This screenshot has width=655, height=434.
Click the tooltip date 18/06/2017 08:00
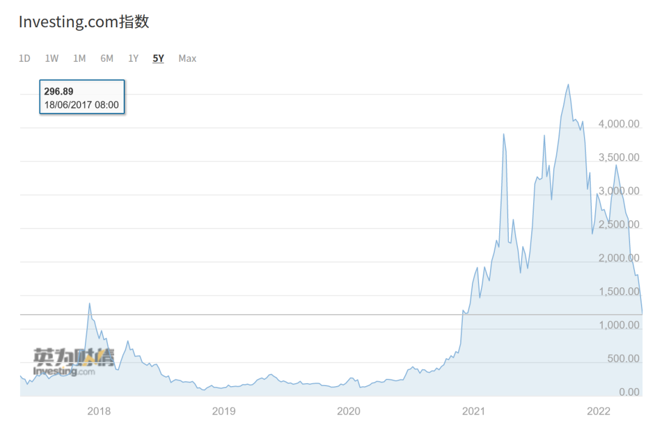click(x=82, y=104)
